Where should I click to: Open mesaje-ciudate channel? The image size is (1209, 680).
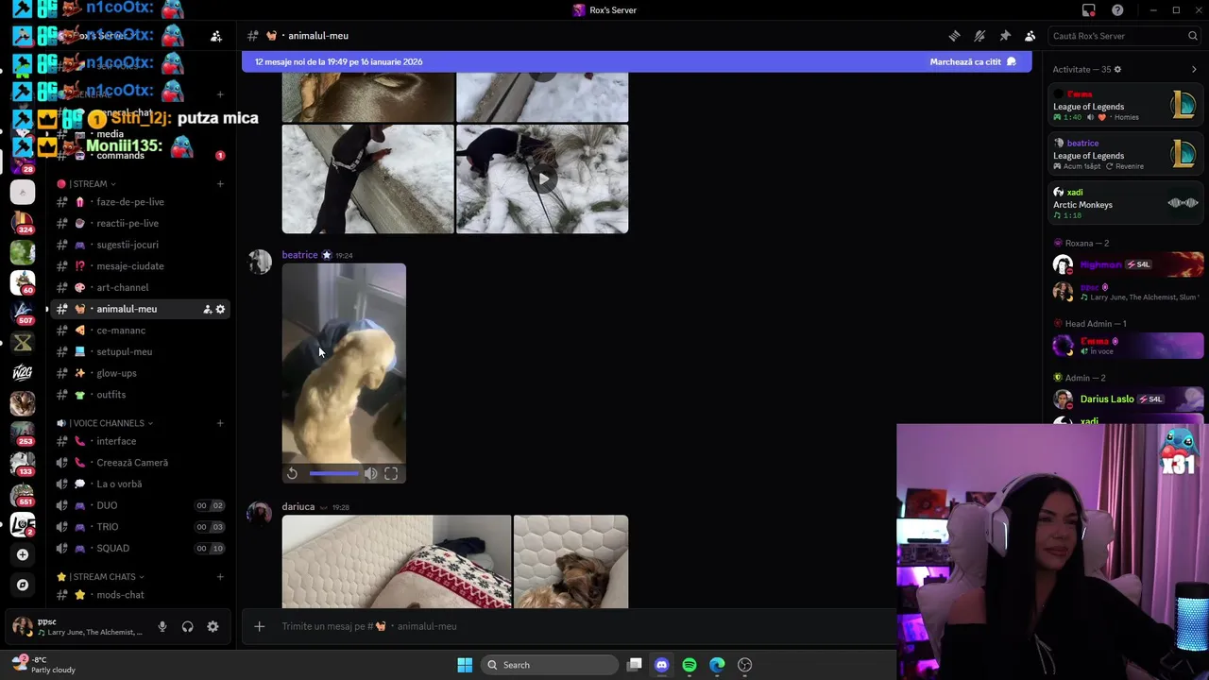(140, 266)
